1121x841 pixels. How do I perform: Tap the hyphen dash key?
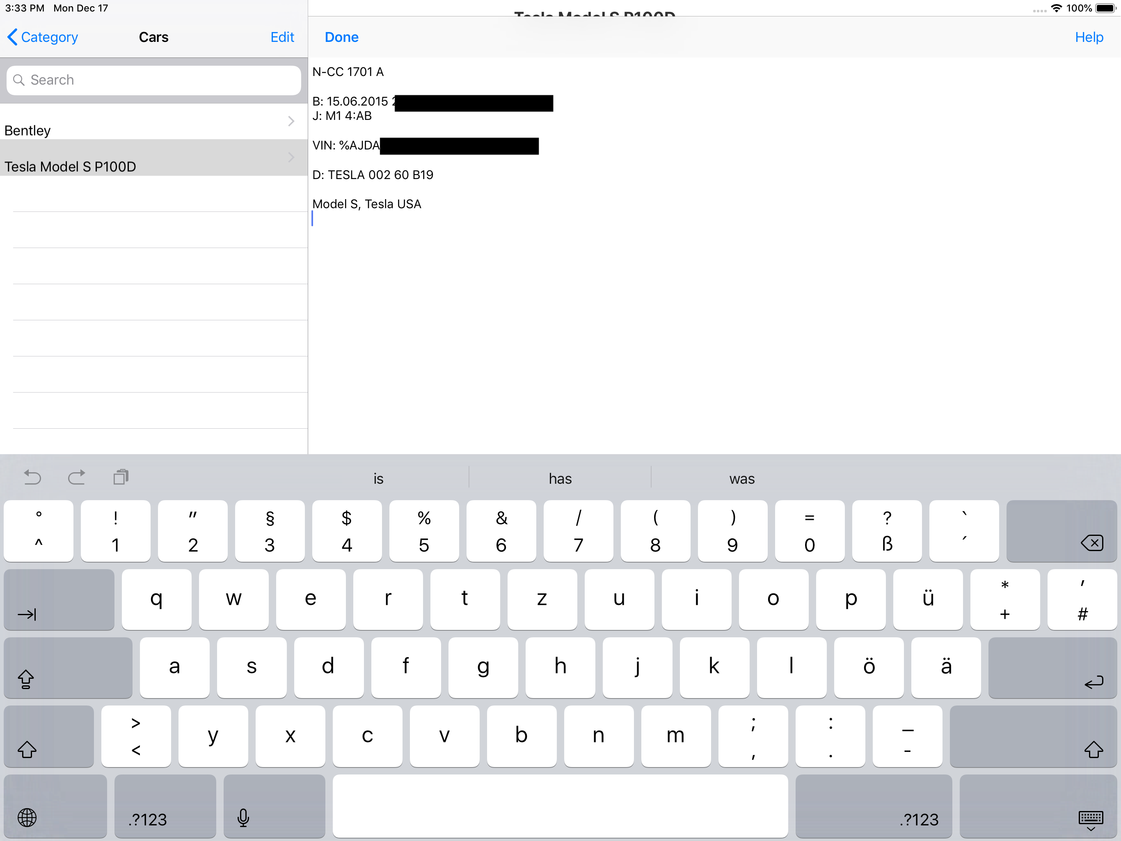click(x=908, y=736)
